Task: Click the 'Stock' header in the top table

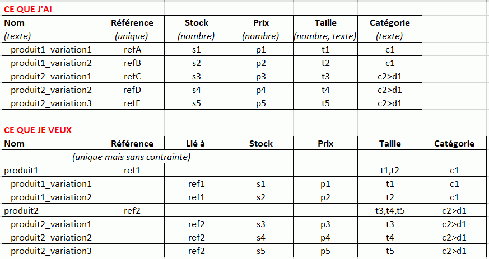Action: coord(197,23)
